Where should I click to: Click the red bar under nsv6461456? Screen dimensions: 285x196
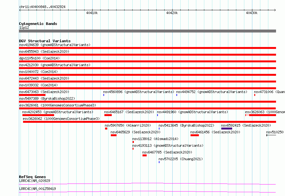(195, 135)
